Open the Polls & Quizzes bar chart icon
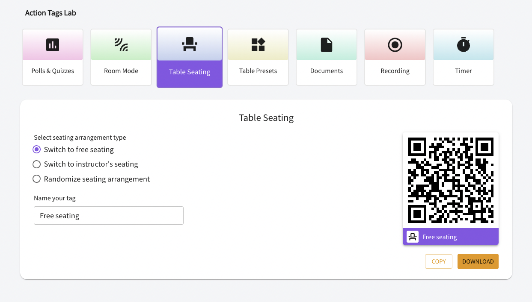This screenshot has width=532, height=302. point(53,44)
